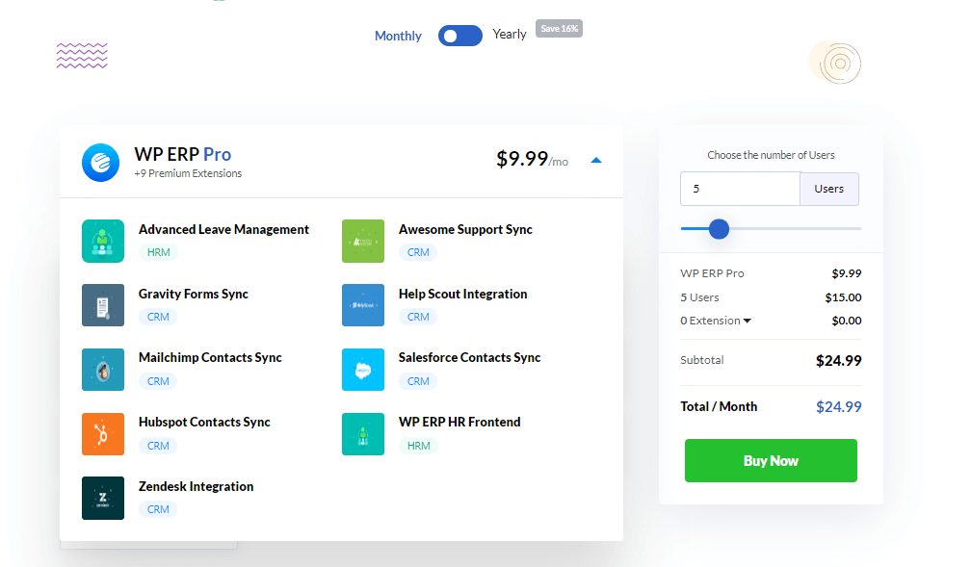This screenshot has height=567, width=971.
Task: Click the Users unit label
Action: 829,189
